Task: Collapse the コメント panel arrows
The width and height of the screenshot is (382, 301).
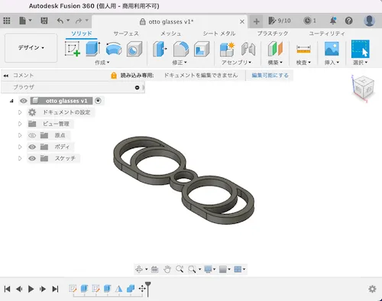Action: 6,76
